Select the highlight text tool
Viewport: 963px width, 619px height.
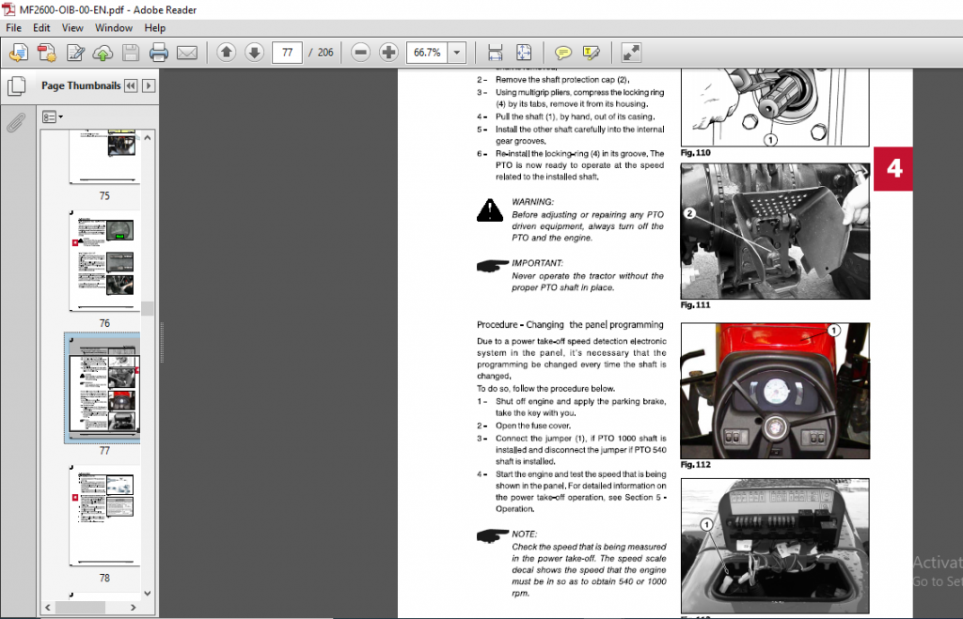coord(591,53)
